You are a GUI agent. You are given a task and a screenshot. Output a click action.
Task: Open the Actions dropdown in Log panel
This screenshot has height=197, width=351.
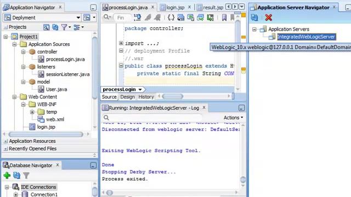point(233,118)
